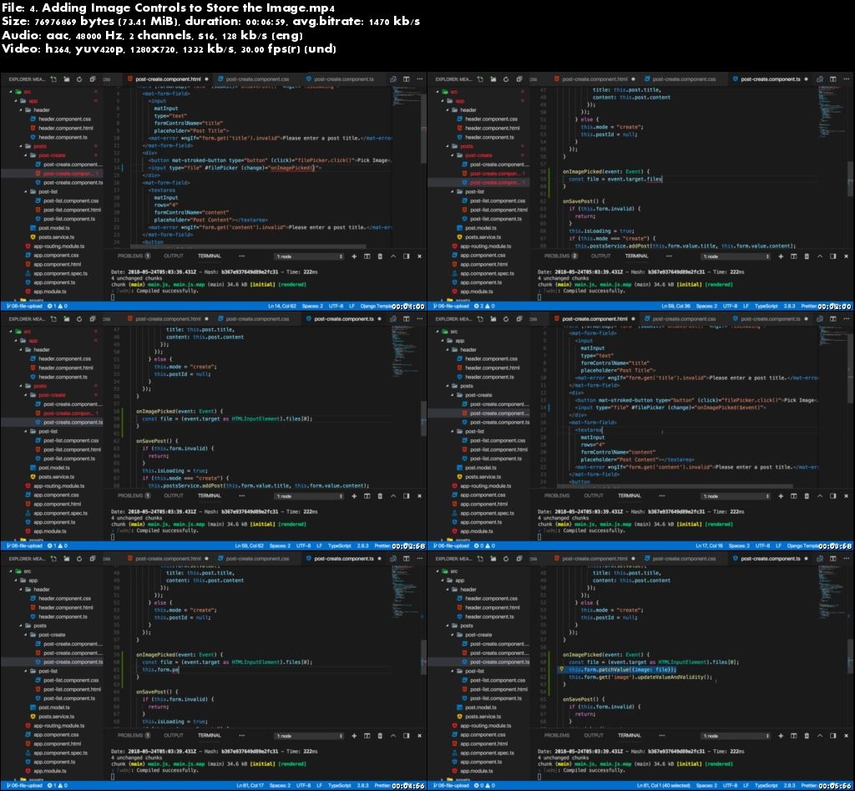855x791 pixels.
Task: Click Split Editor icon in 00:01:00 frame
Action: tap(407, 79)
